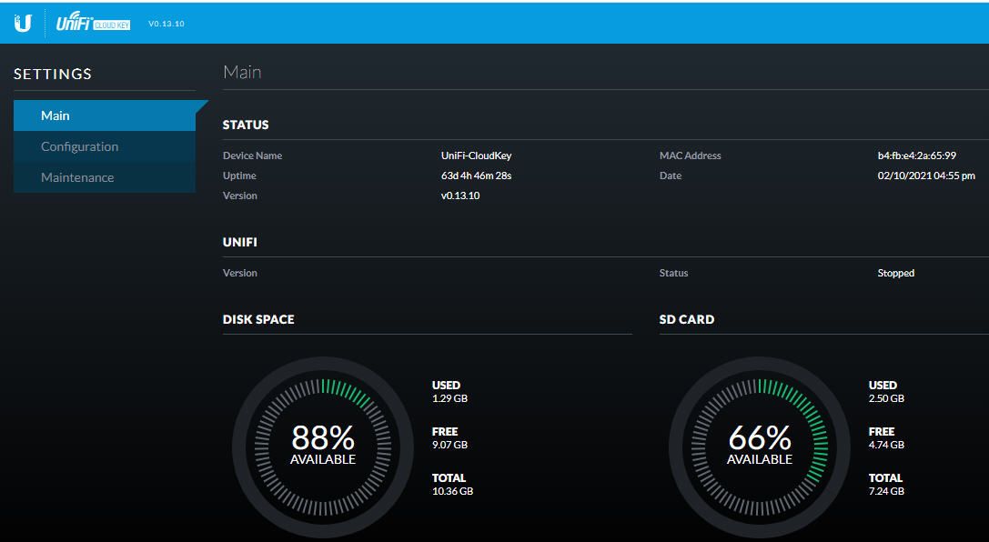This screenshot has height=542, width=989.
Task: Select the MAC address b4:fb:e4:2a:65:99
Action: tap(916, 156)
